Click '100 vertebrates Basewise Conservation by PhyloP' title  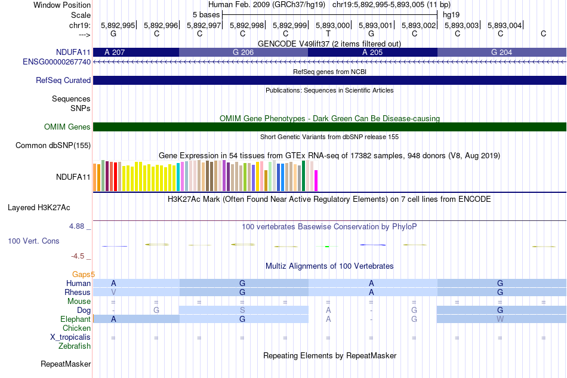coord(329,227)
